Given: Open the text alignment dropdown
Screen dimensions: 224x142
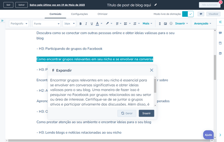Looking at the screenshot, I should pyautogui.click(x=119, y=24).
